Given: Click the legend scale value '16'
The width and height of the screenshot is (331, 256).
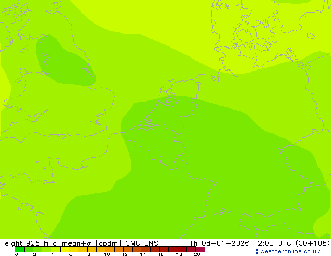Looking at the screenshot, I should tap(161, 254).
